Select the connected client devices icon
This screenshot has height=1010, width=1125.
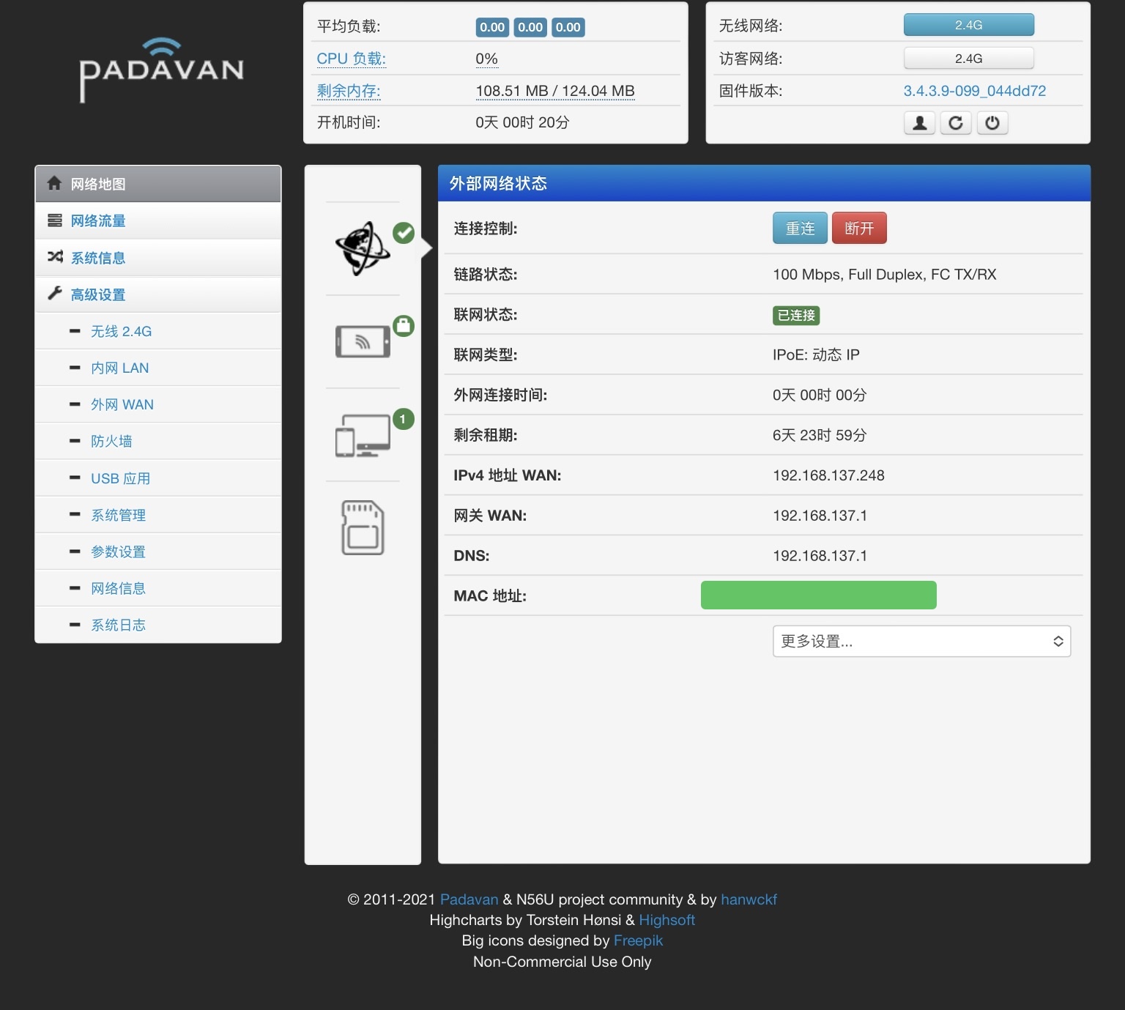click(363, 435)
